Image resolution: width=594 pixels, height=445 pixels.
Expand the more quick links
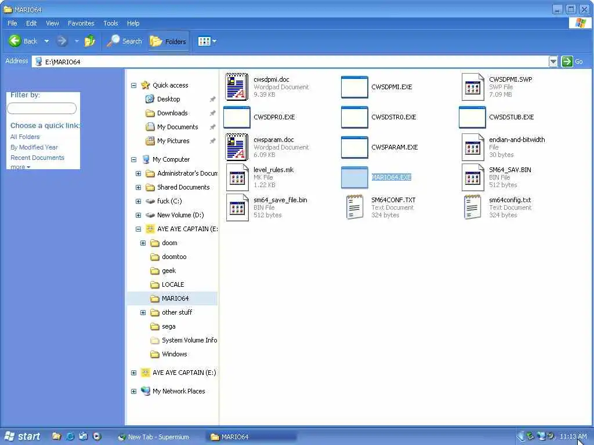click(20, 167)
